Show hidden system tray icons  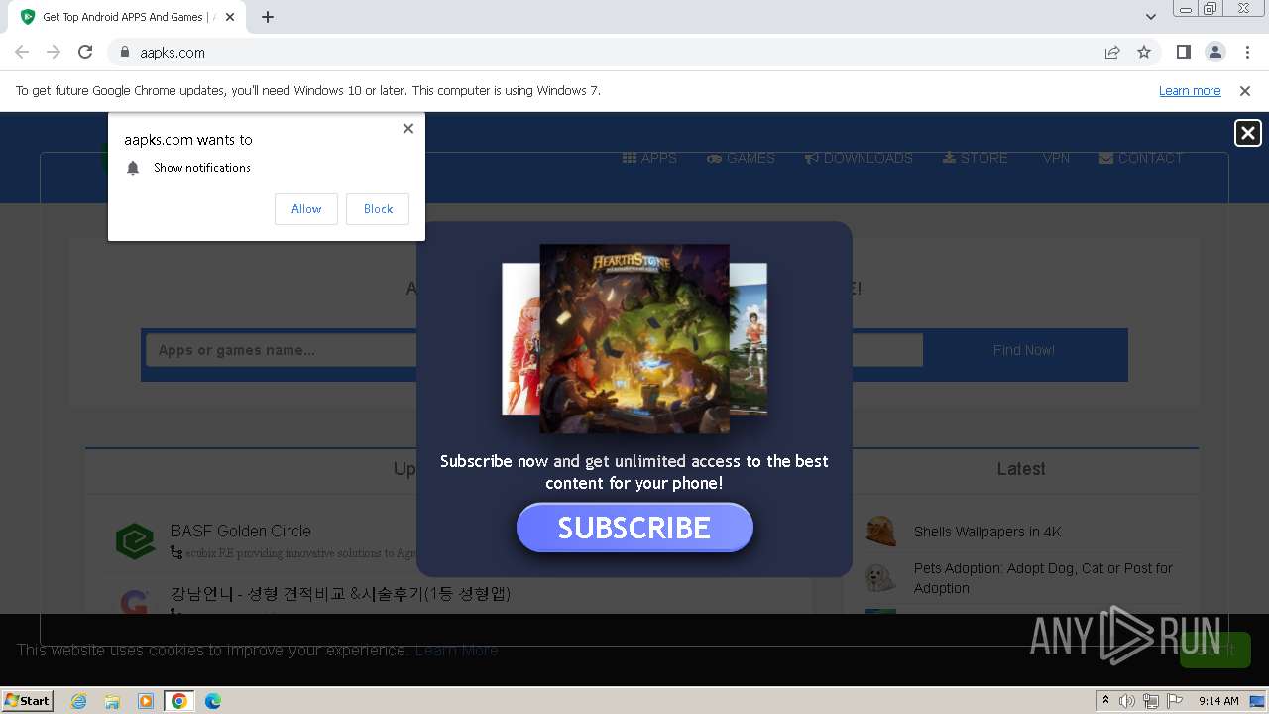1105,700
